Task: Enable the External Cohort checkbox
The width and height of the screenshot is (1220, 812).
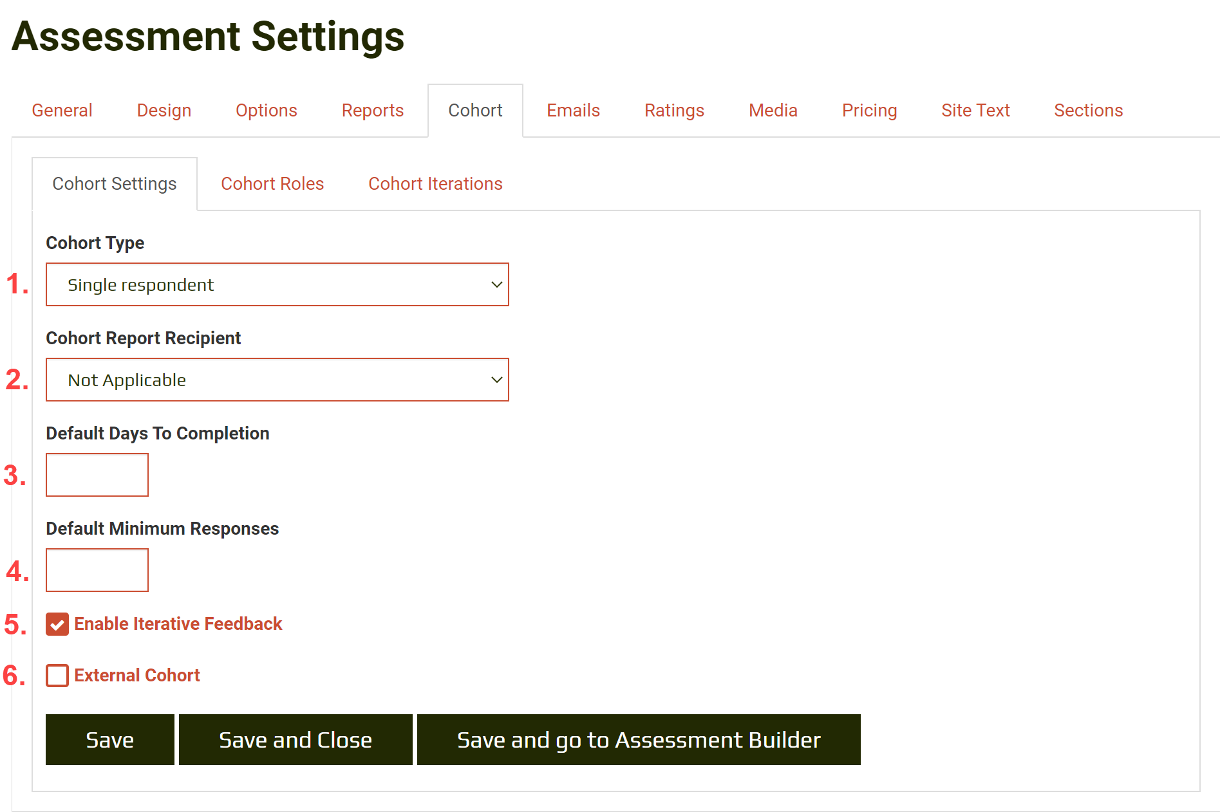Action: pyautogui.click(x=57, y=675)
